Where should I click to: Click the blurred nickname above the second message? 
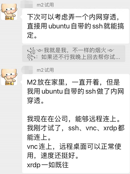pyautogui.click(x=27, y=70)
